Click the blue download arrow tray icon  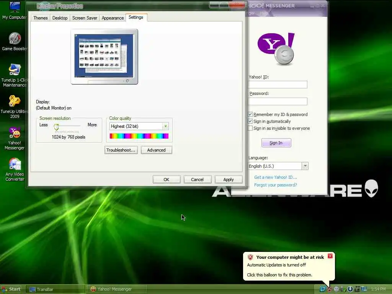click(350, 289)
